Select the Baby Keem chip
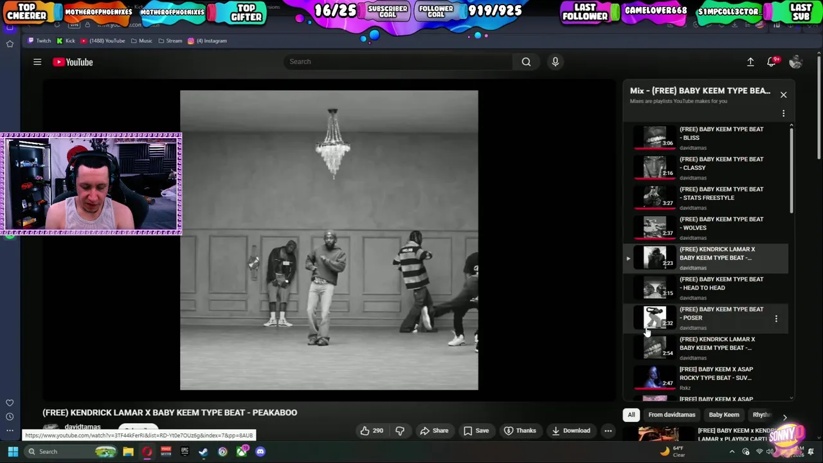The height and width of the screenshot is (463, 823). coord(723,415)
